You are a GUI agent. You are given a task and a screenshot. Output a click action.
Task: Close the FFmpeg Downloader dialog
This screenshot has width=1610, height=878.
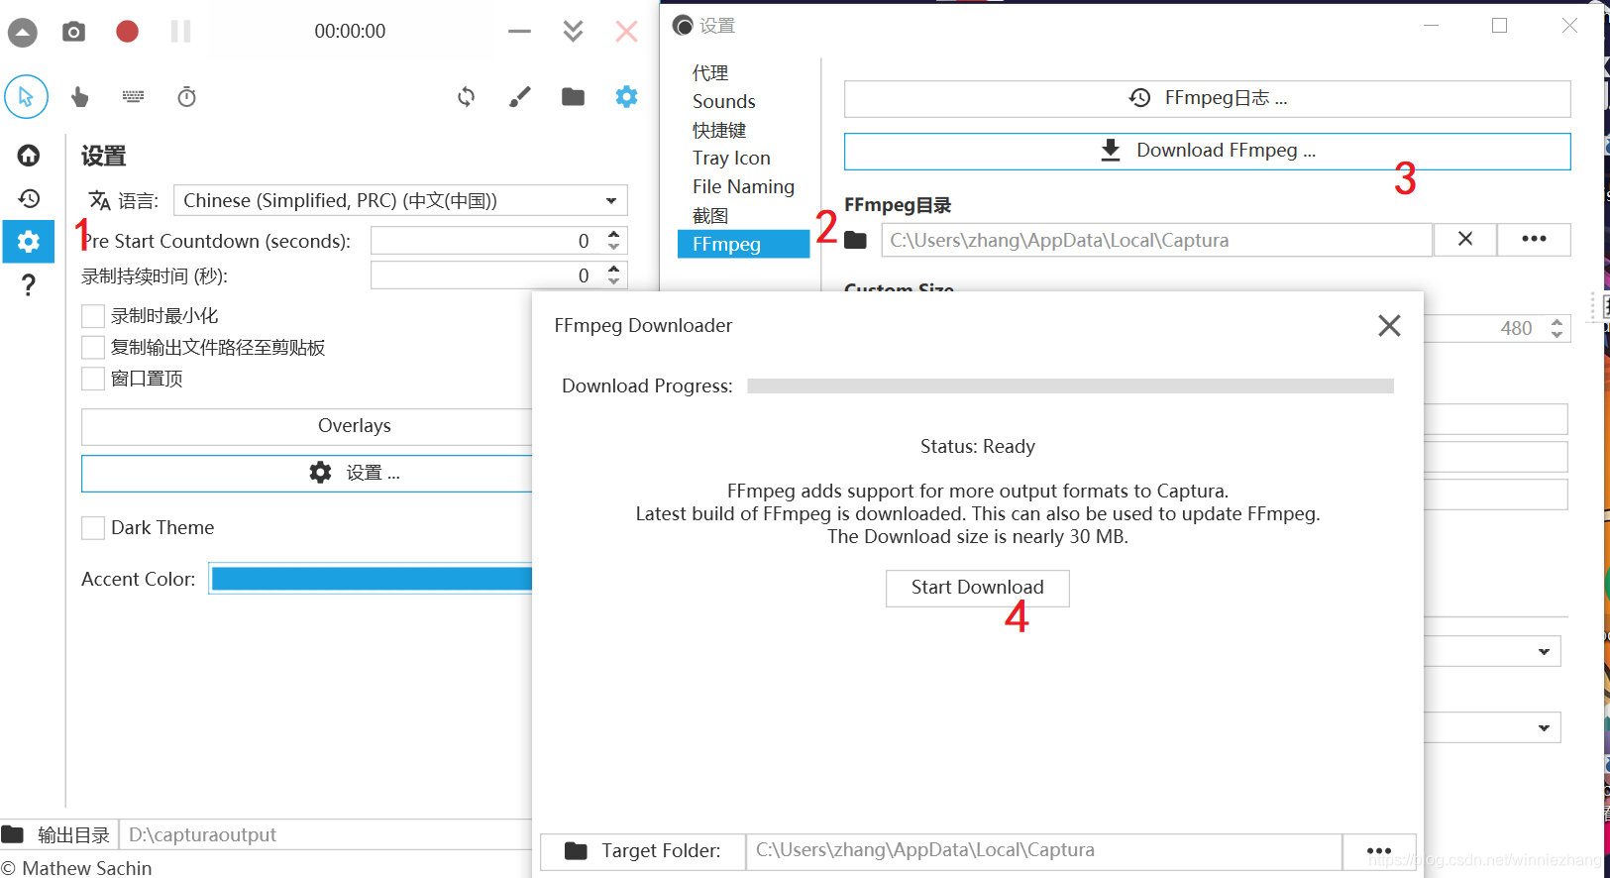[x=1389, y=325]
